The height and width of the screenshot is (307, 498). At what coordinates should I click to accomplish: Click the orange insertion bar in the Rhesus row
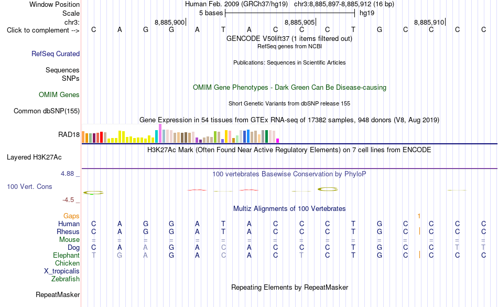419,231
